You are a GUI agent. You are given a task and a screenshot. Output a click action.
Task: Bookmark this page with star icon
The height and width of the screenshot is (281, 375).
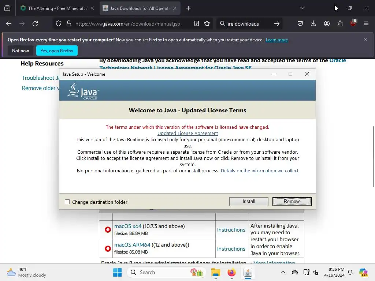(x=207, y=24)
